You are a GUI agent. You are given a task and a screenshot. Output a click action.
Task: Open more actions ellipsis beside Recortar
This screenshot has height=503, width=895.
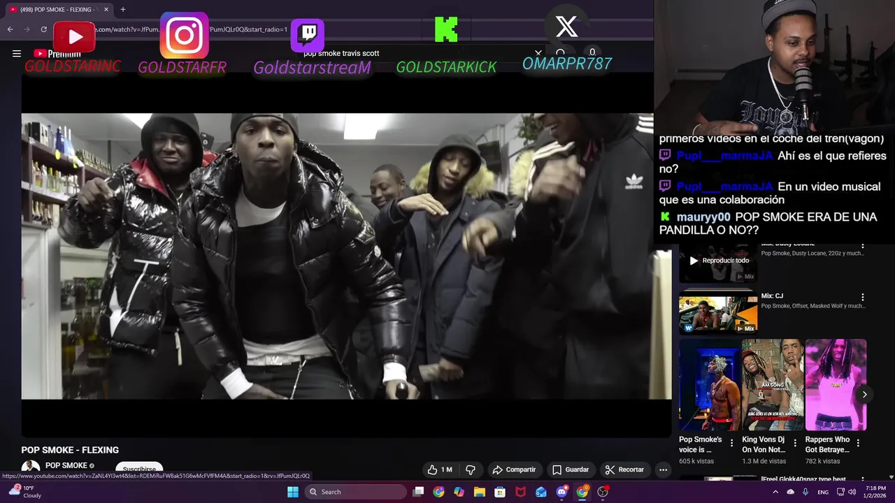[663, 469]
